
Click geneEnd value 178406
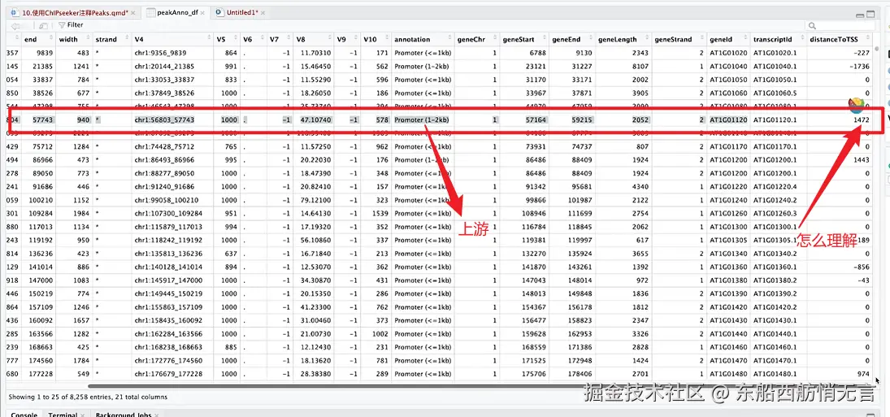580,374
